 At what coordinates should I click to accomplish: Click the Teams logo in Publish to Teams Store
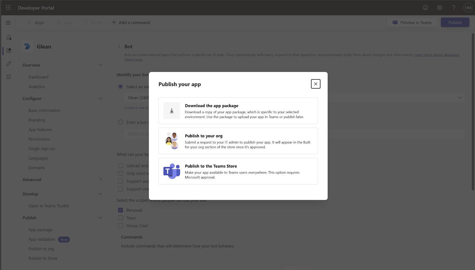point(172,171)
